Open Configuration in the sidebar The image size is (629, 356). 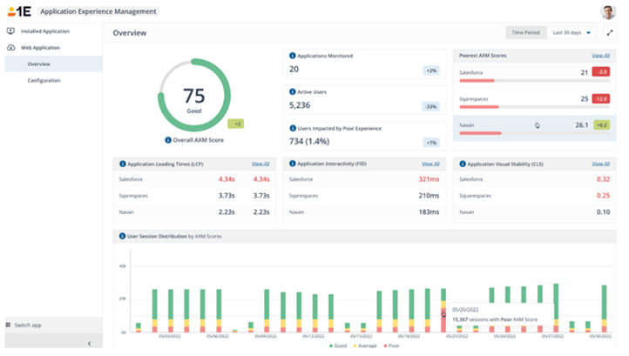[44, 80]
